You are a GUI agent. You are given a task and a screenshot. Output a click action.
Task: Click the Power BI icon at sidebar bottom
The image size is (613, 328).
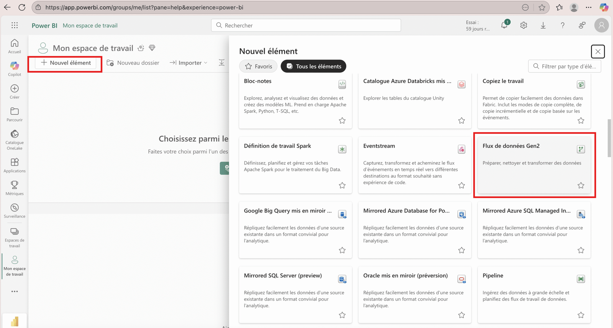coord(15,321)
